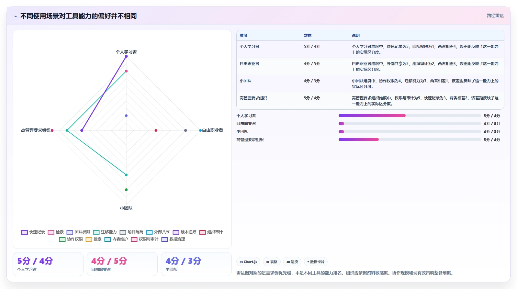517x289 pixels.
Task: Hide the 外部共享 dataset via legend
Action: [x=158, y=232]
